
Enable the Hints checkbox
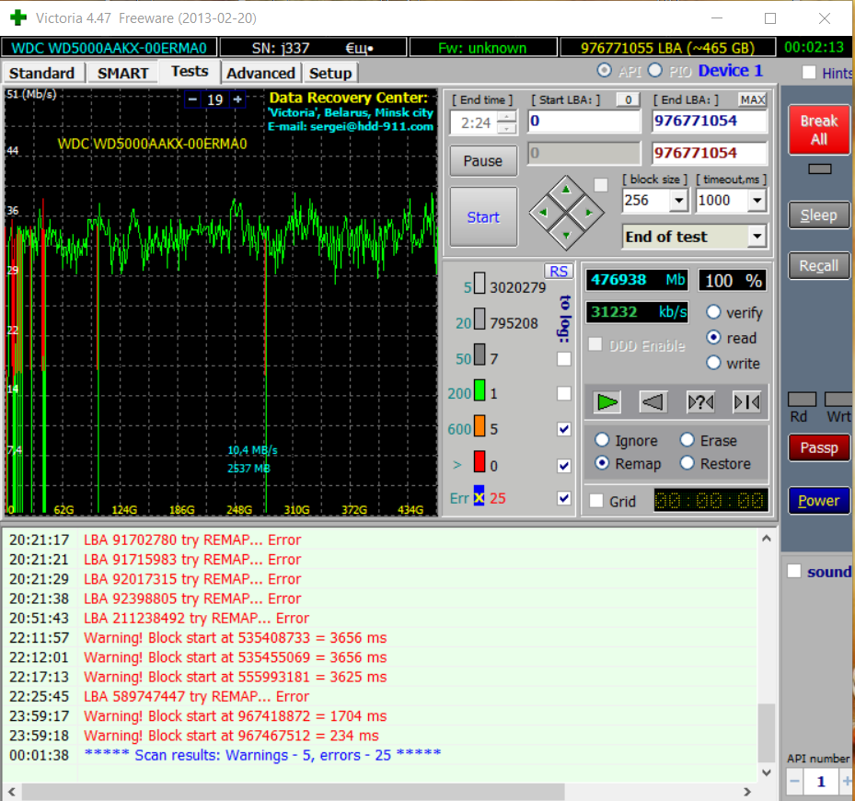pyautogui.click(x=809, y=73)
